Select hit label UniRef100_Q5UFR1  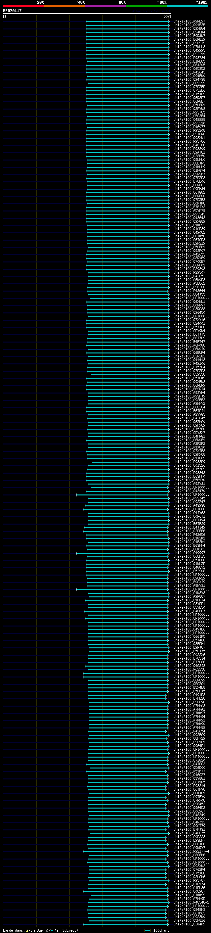click(x=189, y=105)
